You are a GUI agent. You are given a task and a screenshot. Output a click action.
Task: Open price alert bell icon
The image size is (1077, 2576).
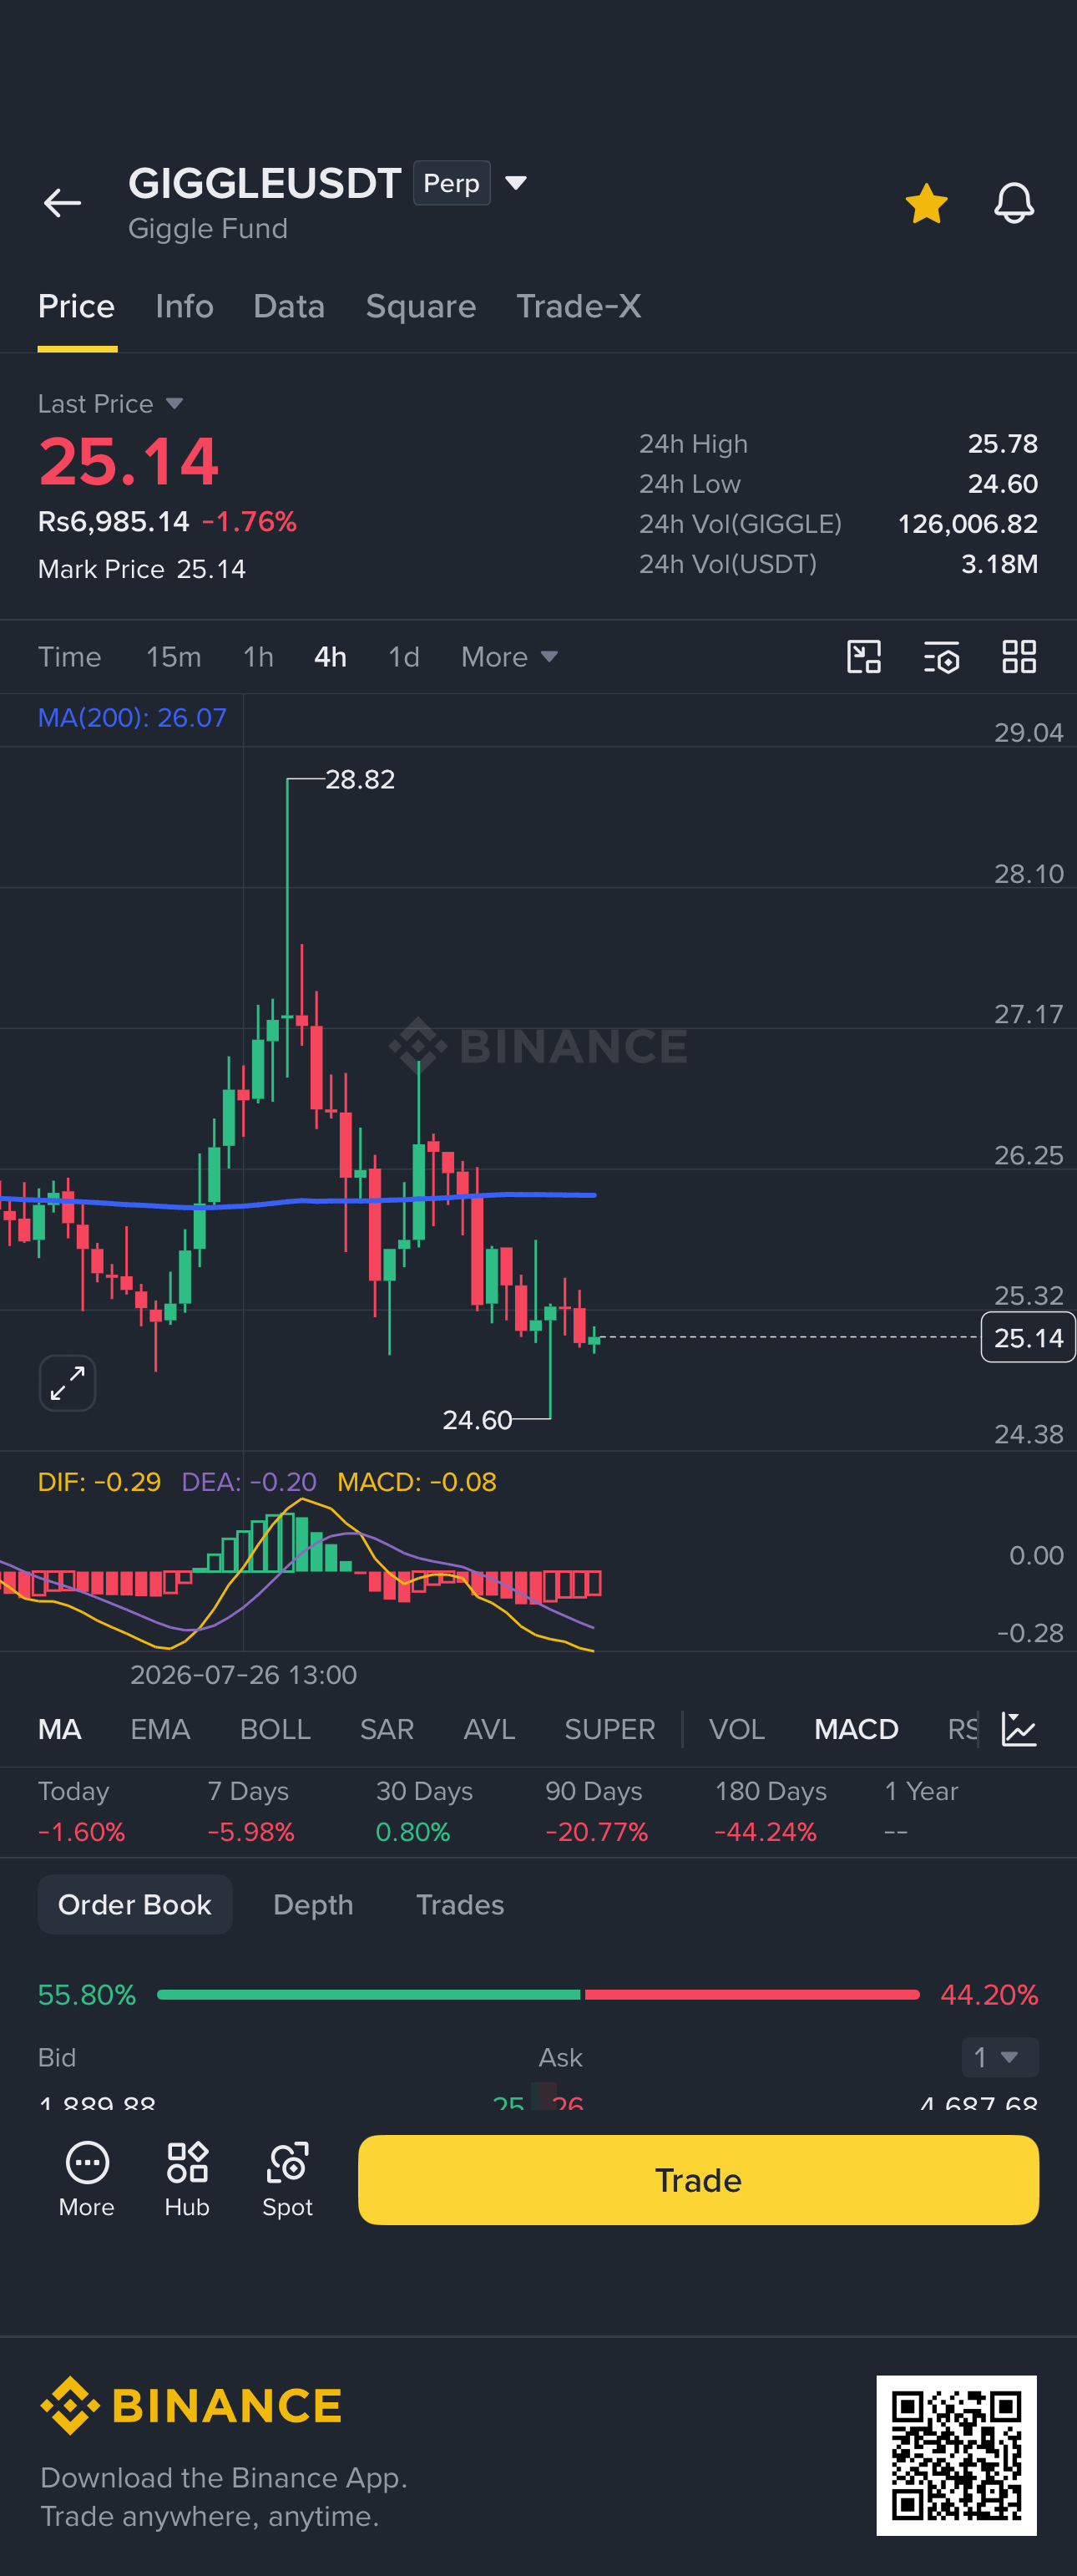pyautogui.click(x=1013, y=203)
